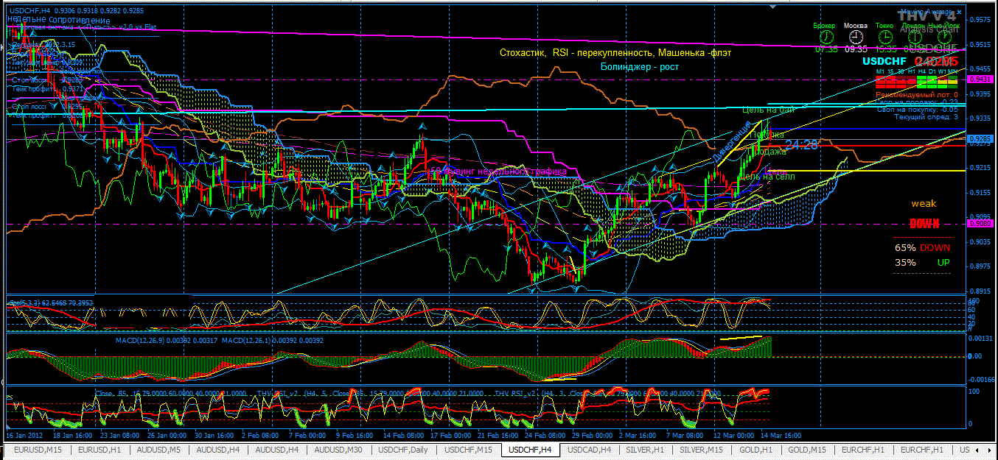Click the 'Недельное сопротивление' label
The height and width of the screenshot is (460, 998).
point(58,20)
